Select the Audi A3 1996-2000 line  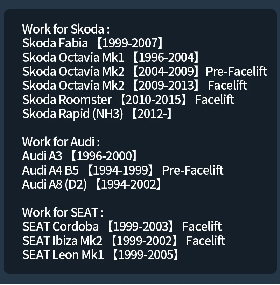pos(80,156)
